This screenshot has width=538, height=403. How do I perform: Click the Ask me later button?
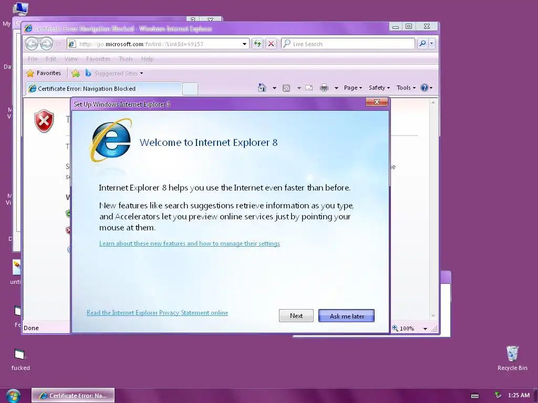pyautogui.click(x=347, y=316)
